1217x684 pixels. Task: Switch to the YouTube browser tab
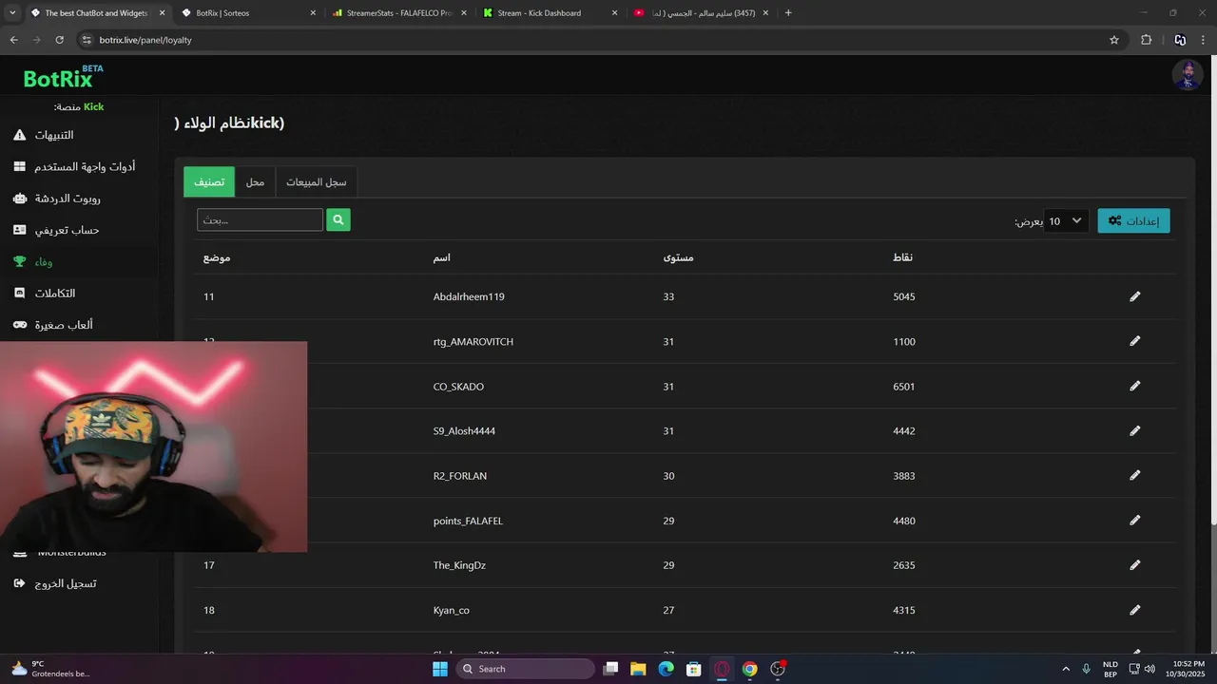[700, 13]
